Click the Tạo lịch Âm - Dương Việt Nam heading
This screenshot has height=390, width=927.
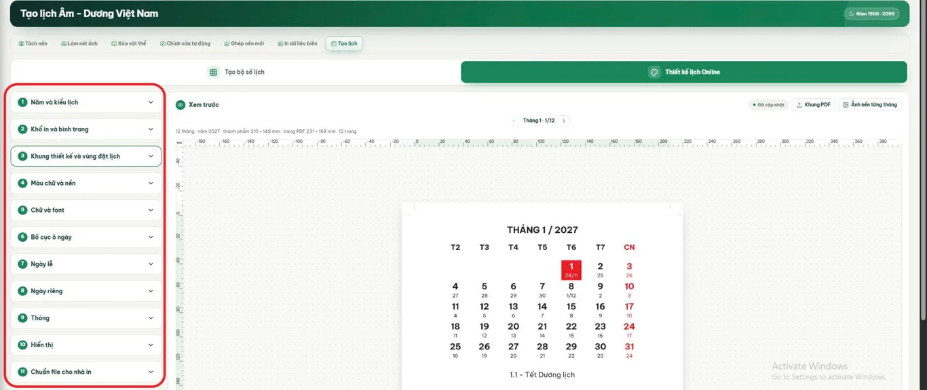click(89, 14)
